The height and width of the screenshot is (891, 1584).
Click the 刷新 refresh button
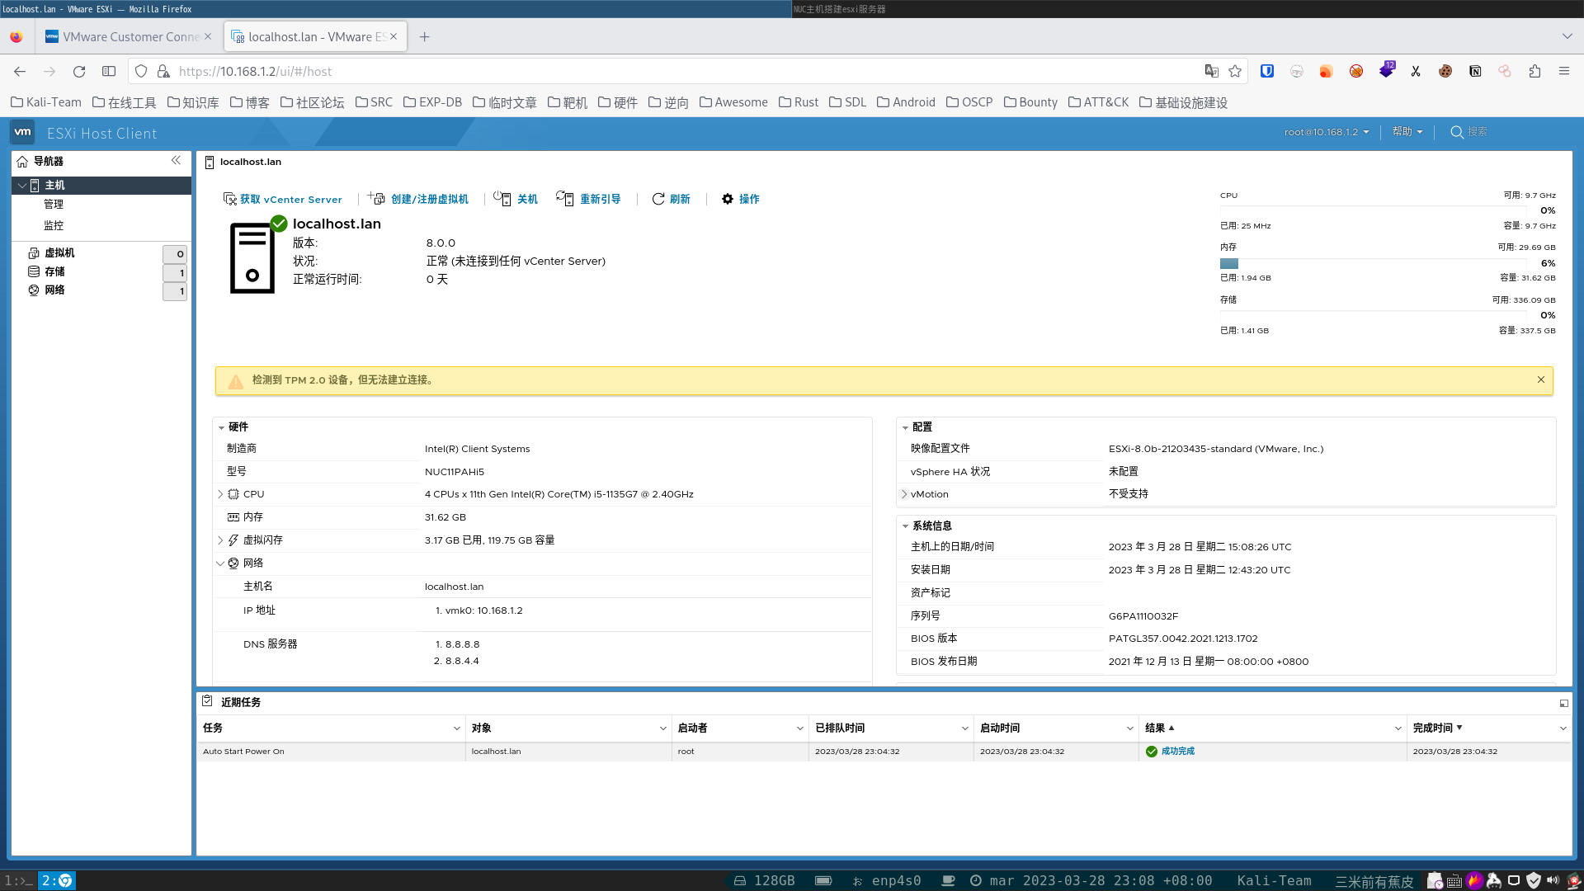point(671,199)
